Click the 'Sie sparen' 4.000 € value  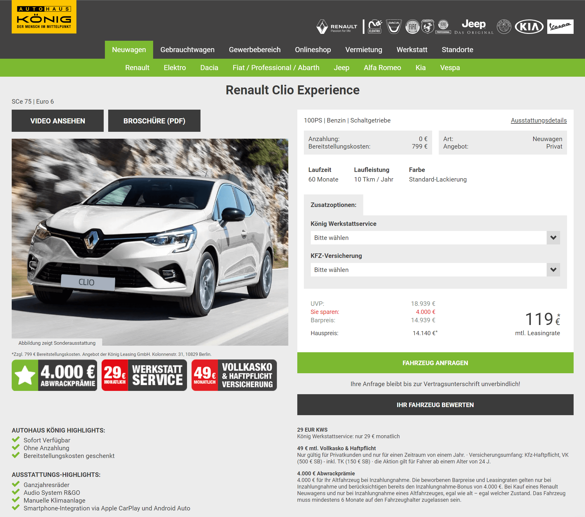426,312
